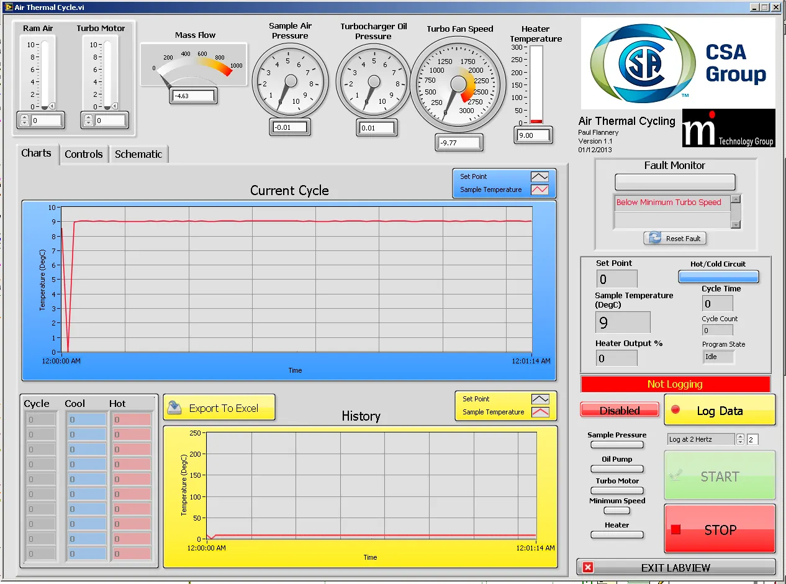Click the Cycle Time value field
The width and height of the screenshot is (786, 584).
[x=717, y=303]
